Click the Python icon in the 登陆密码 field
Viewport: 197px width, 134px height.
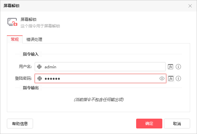click(40, 78)
